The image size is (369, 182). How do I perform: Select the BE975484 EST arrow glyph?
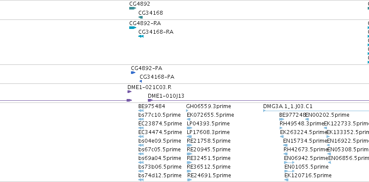coord(141,111)
